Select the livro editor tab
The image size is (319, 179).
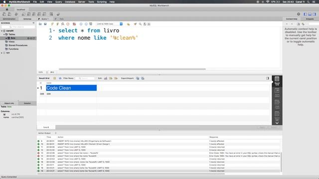coord(61,19)
